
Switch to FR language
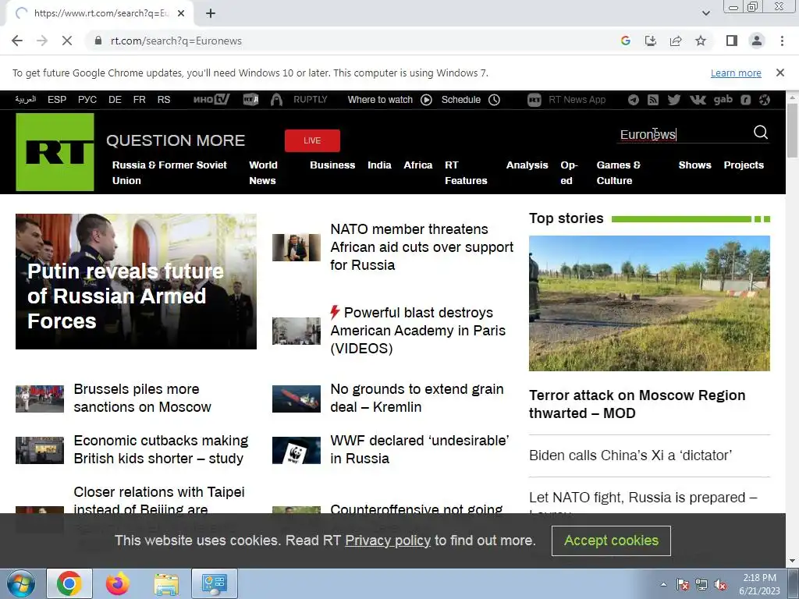139,100
